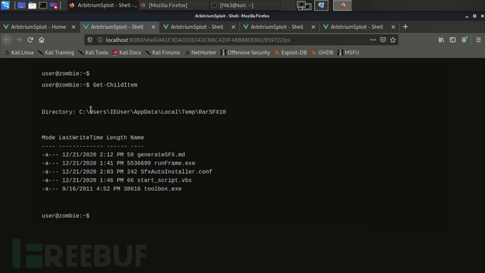Open the Kali Docs bookmark
Screen dimensions: 485x273
click(127, 53)
